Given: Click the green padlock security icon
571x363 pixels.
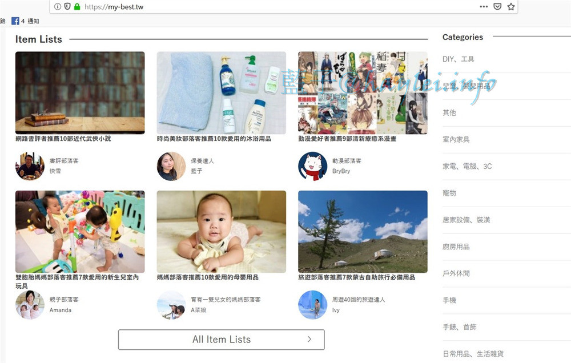Looking at the screenshot, I should (x=77, y=6).
